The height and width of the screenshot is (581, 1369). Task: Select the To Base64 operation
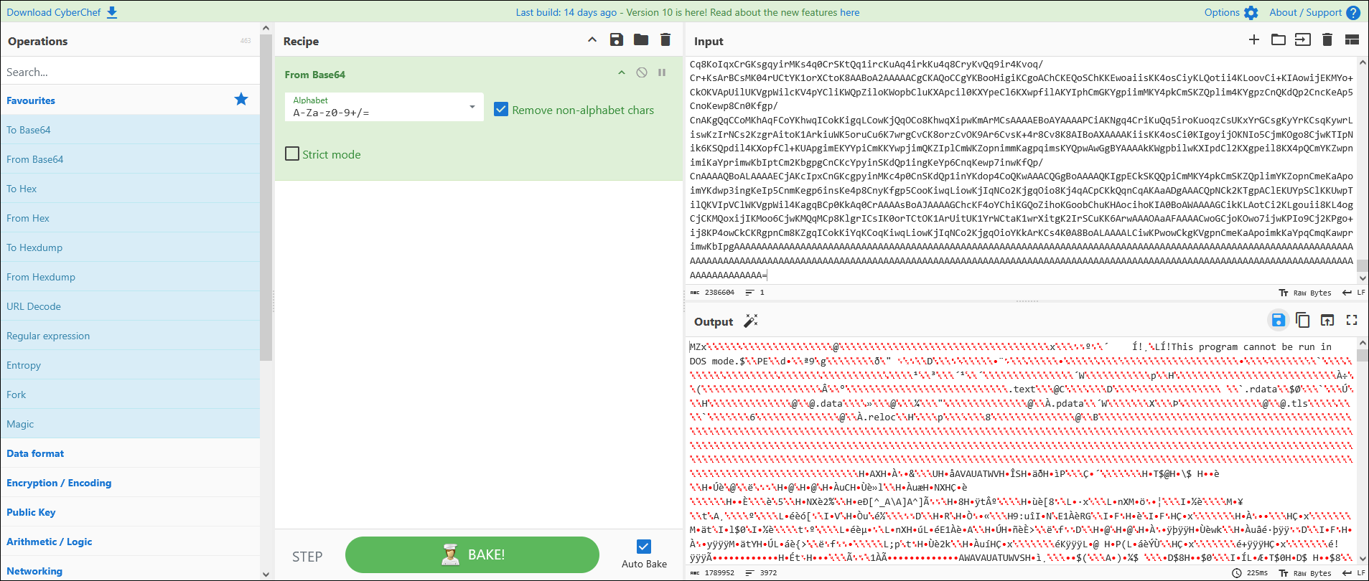click(x=130, y=130)
